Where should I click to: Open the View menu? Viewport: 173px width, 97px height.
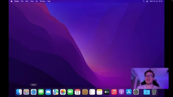[32, 1]
